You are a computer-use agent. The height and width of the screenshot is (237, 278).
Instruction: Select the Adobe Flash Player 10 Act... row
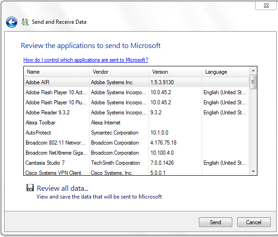(x=136, y=92)
